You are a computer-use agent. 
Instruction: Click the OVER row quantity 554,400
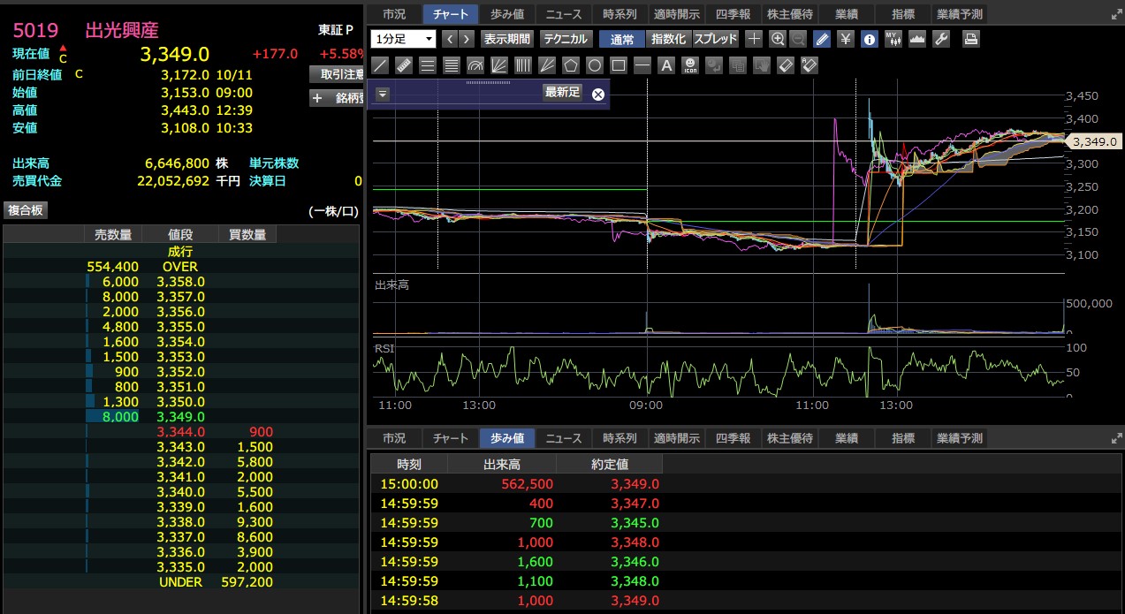click(112, 266)
